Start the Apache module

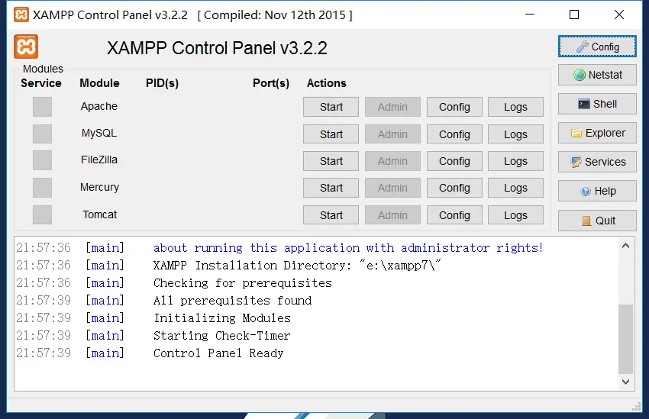pyautogui.click(x=331, y=107)
